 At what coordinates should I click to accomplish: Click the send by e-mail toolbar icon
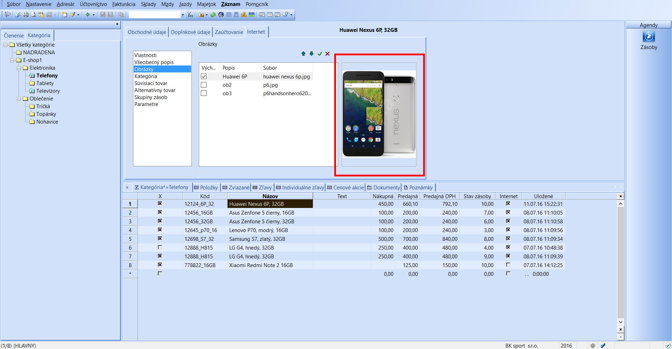click(x=41, y=14)
